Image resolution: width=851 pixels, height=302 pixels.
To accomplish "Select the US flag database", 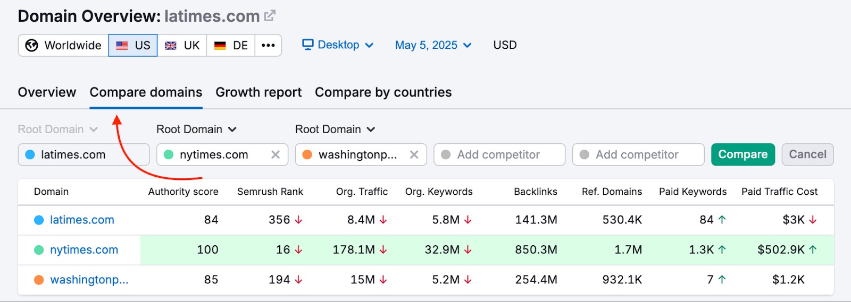I will (133, 46).
